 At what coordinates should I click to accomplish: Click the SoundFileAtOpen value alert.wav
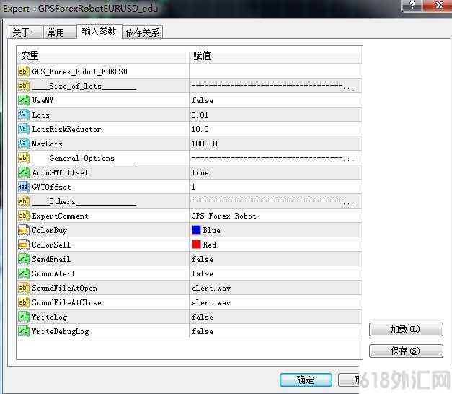point(211,288)
